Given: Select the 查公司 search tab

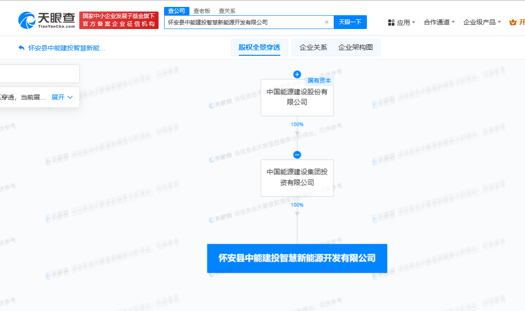Looking at the screenshot, I should pyautogui.click(x=177, y=11).
